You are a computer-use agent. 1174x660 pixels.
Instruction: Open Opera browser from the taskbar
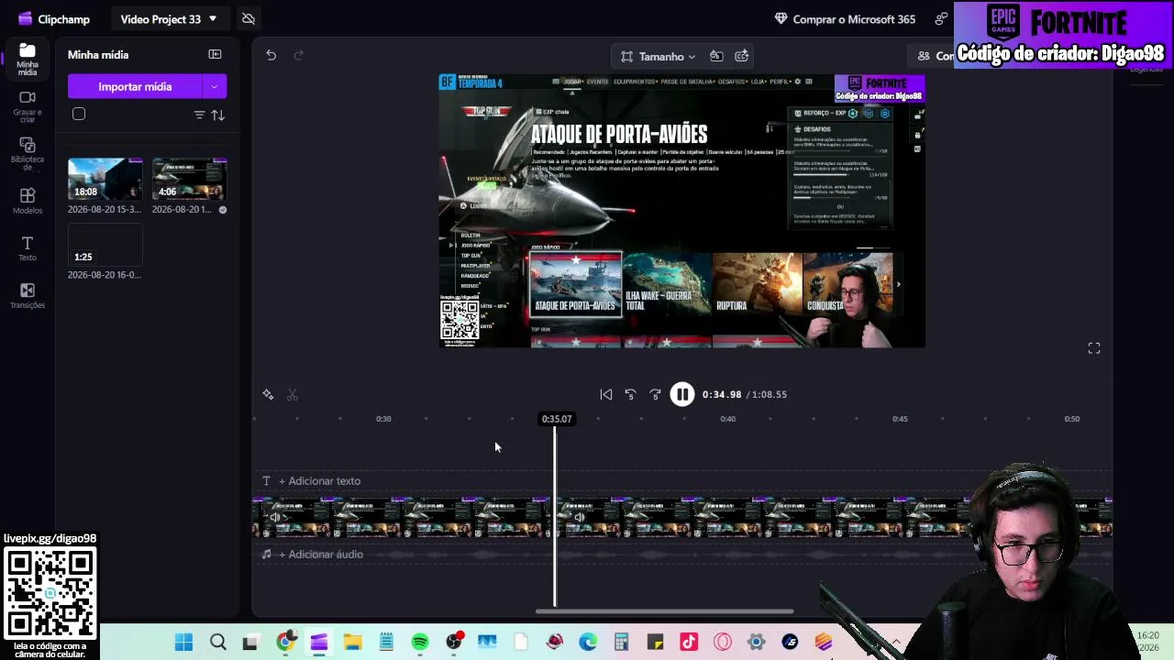(x=723, y=642)
